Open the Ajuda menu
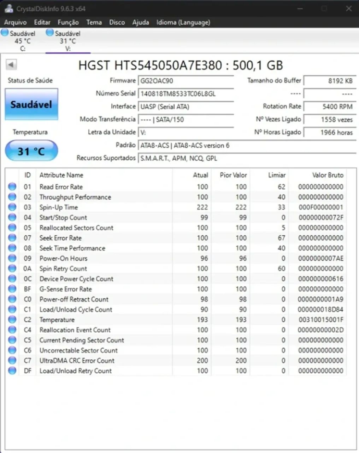359x453 pixels. 141,22
